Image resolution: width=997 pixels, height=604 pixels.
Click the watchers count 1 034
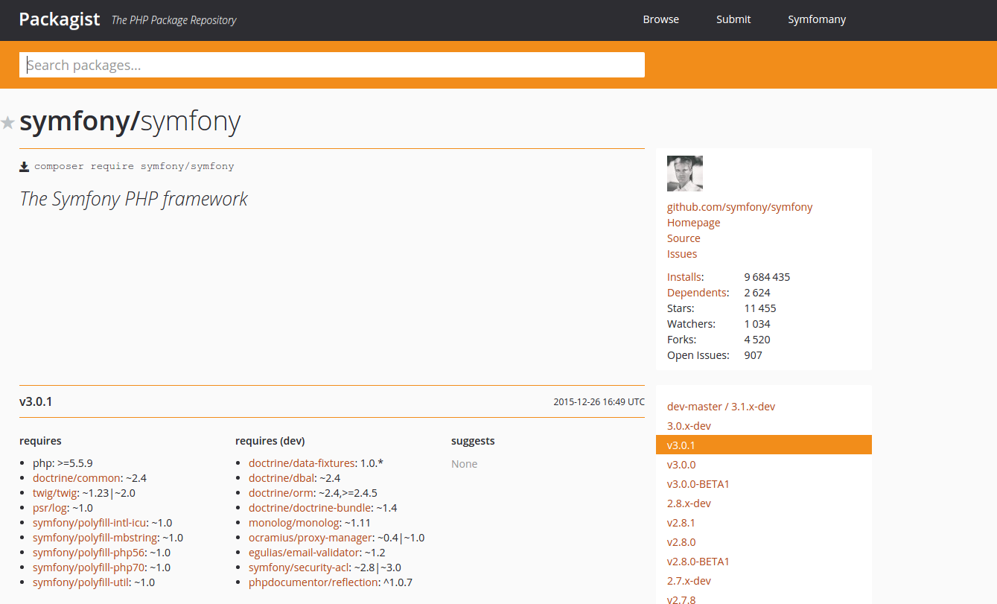click(x=757, y=324)
